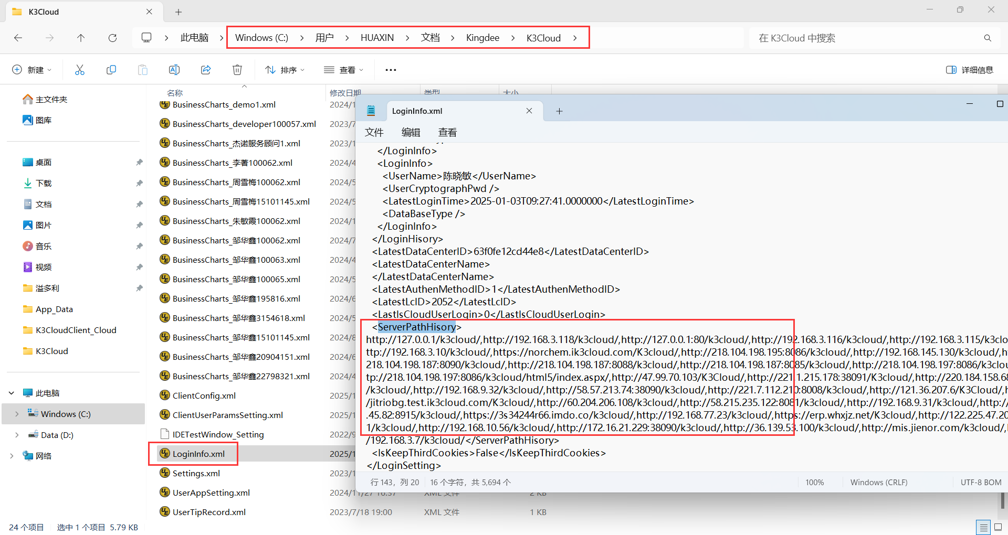
Task: Click the PC monitor icon in address bar
Action: point(146,38)
